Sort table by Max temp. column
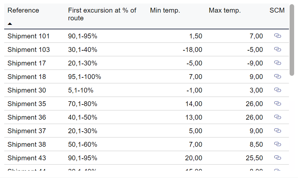Viewport: 298px width, 178px height. tap(225, 10)
